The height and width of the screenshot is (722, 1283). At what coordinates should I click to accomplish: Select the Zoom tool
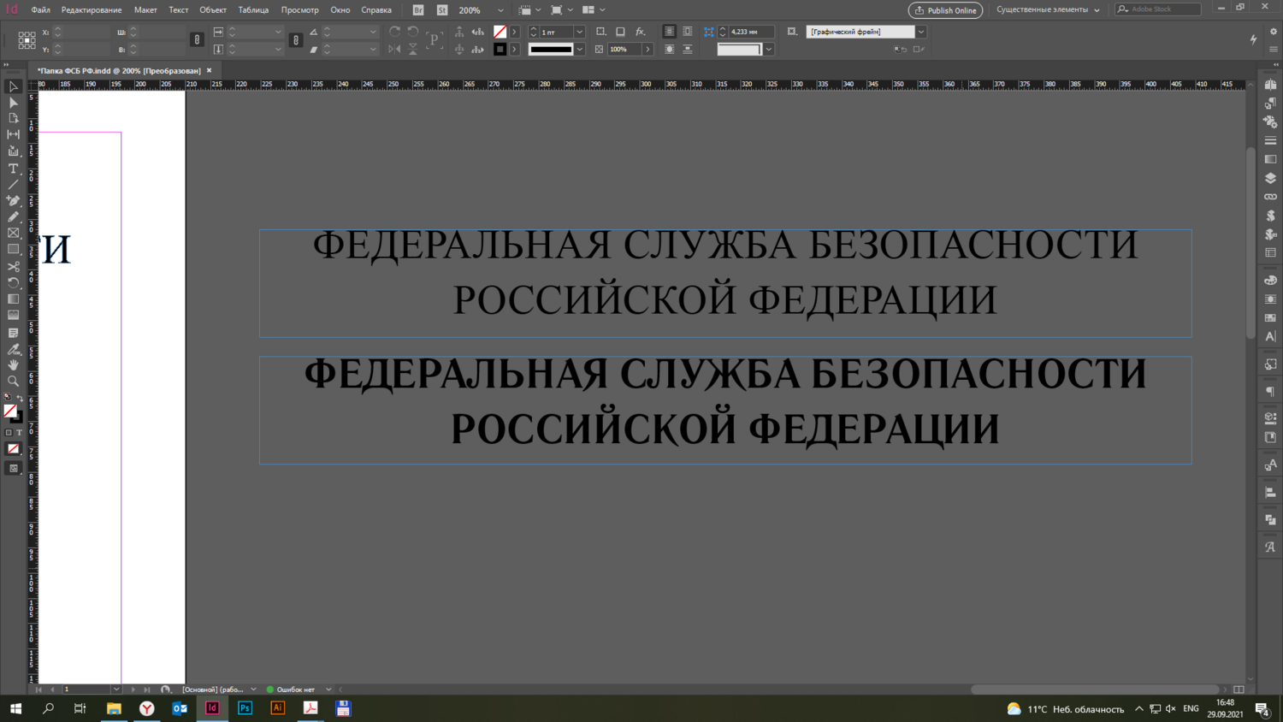tap(13, 382)
